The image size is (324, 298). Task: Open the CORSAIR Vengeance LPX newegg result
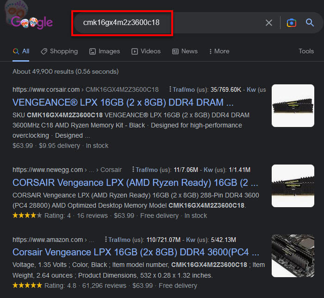pos(135,183)
